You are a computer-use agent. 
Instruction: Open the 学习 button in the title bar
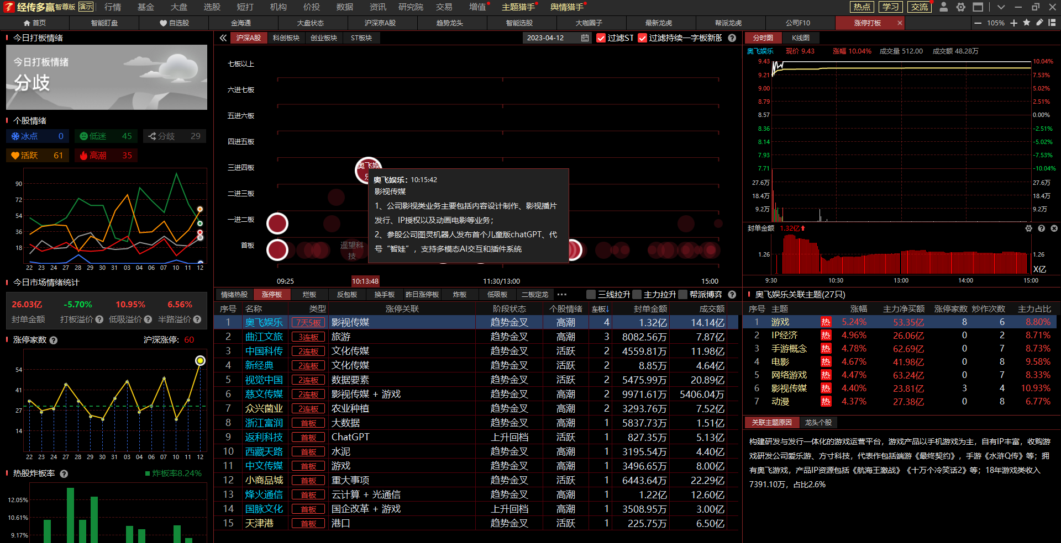[890, 7]
